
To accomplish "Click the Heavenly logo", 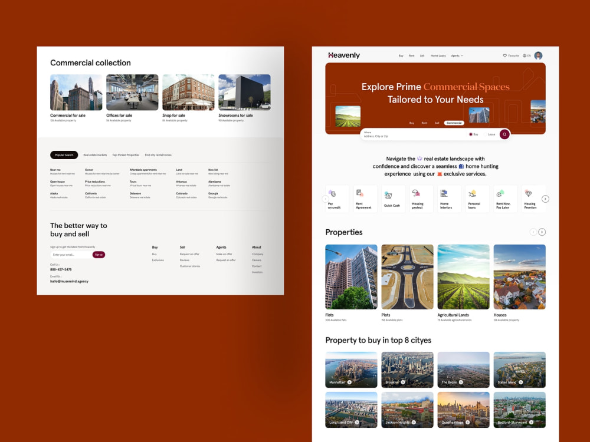I will click(x=344, y=55).
